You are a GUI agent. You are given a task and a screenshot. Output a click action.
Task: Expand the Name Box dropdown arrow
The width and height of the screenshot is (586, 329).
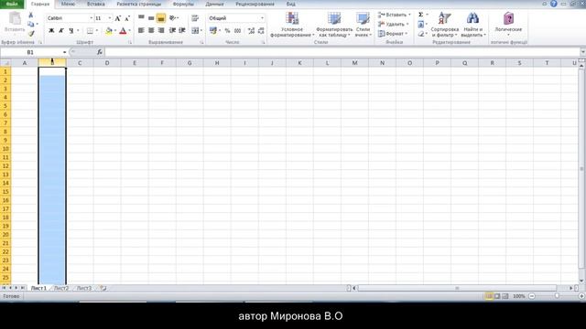pos(65,52)
